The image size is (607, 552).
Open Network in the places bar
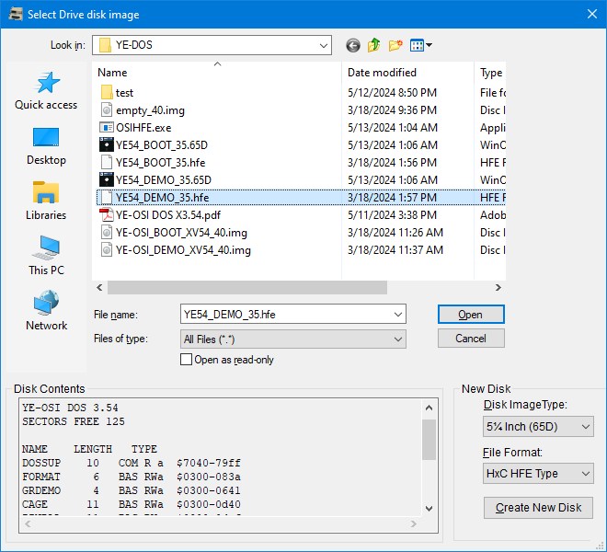(x=46, y=311)
